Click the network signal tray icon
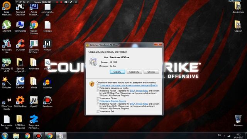247x139 pixels. (228, 136)
